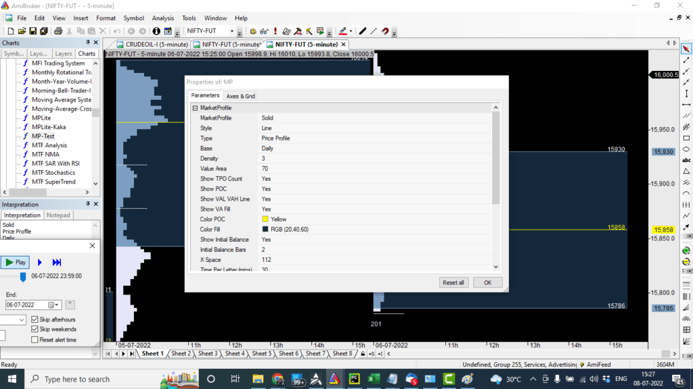Close the bar replay panel
Screen dimensions: 693x389
click(92, 246)
